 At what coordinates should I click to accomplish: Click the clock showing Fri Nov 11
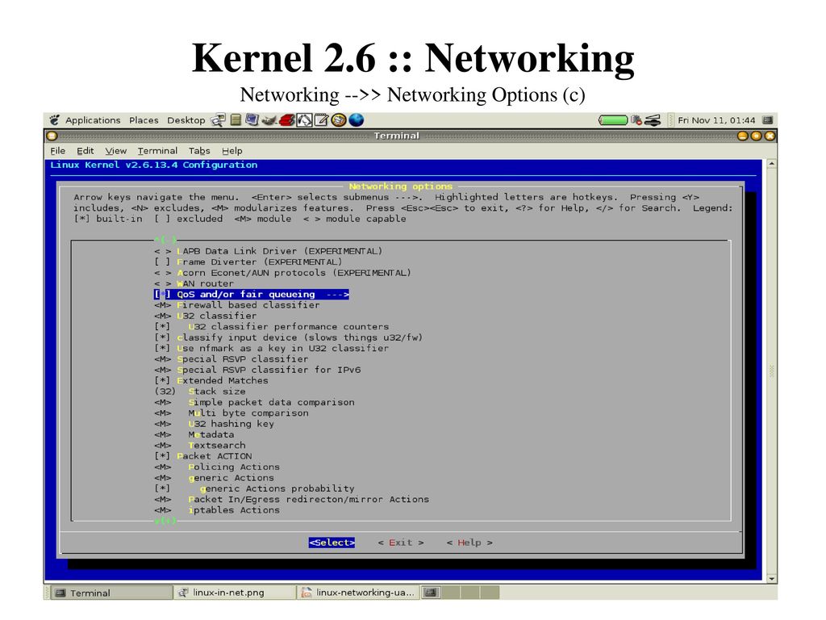point(716,120)
